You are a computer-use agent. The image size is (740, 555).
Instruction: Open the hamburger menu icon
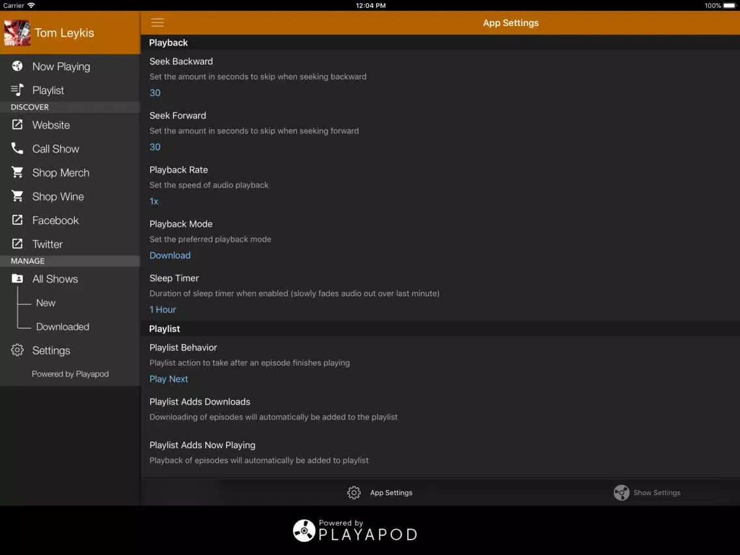pyautogui.click(x=157, y=23)
